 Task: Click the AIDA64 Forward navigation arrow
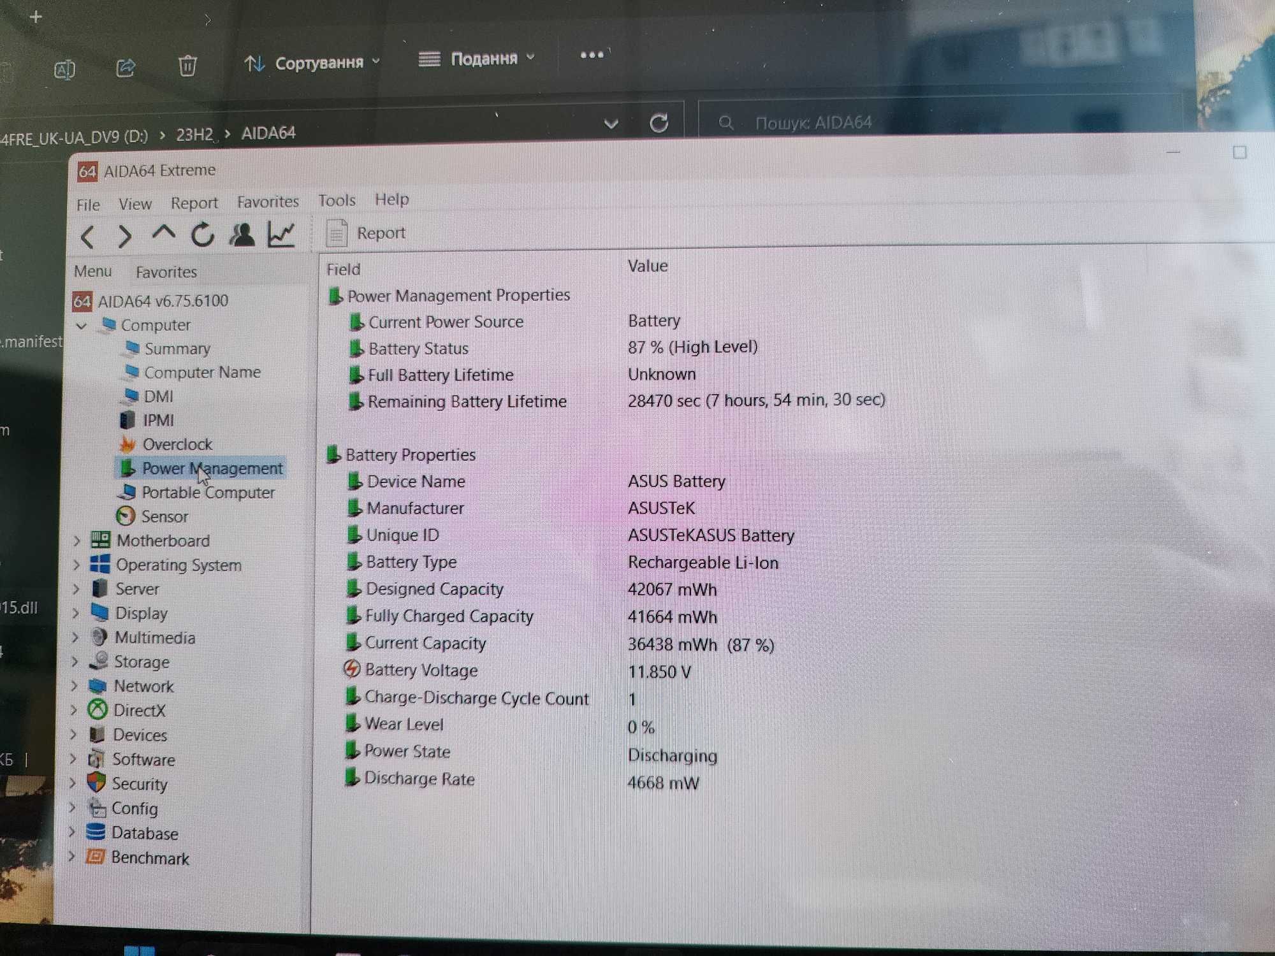tap(125, 236)
